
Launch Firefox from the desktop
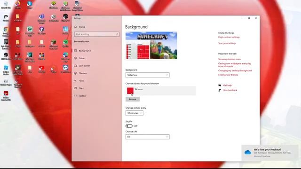point(18,5)
